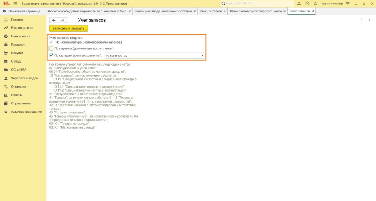Open the form's three-dot more menu
The image size is (376, 201).
(x=362, y=20)
